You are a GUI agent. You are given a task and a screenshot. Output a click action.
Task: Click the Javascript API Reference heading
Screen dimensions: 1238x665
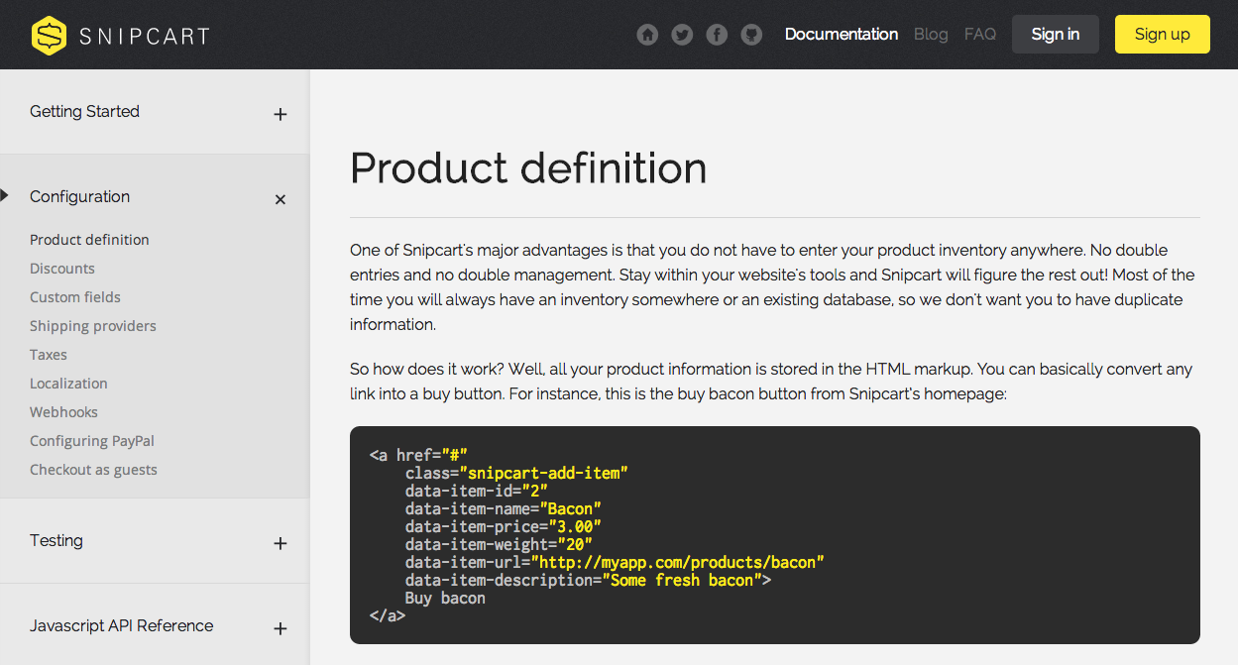121,626
